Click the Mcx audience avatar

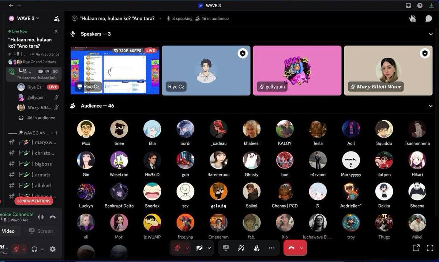point(86,129)
